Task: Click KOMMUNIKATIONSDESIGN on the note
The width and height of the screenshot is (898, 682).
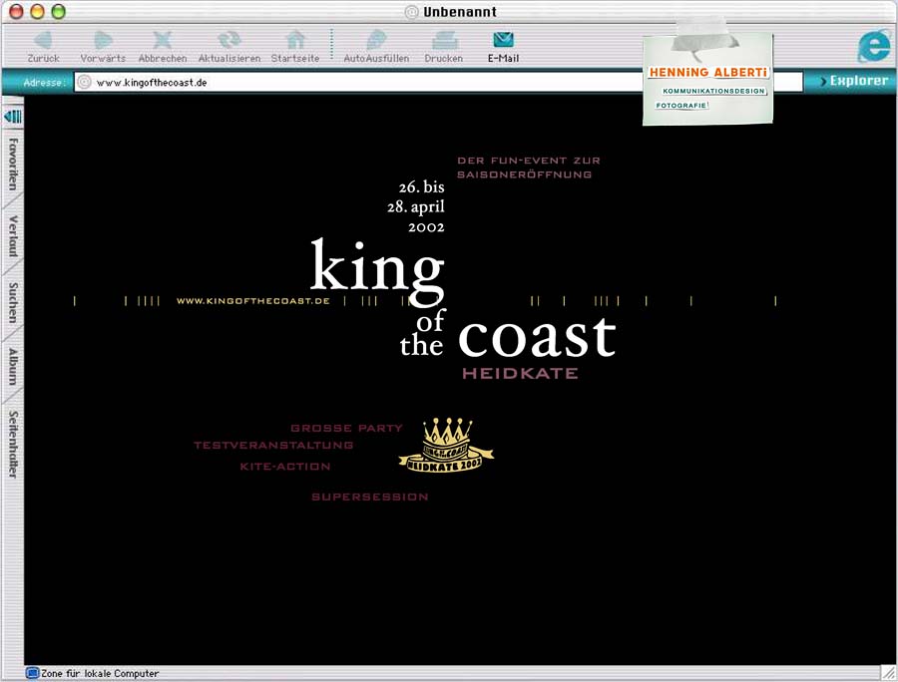Action: coord(713,91)
